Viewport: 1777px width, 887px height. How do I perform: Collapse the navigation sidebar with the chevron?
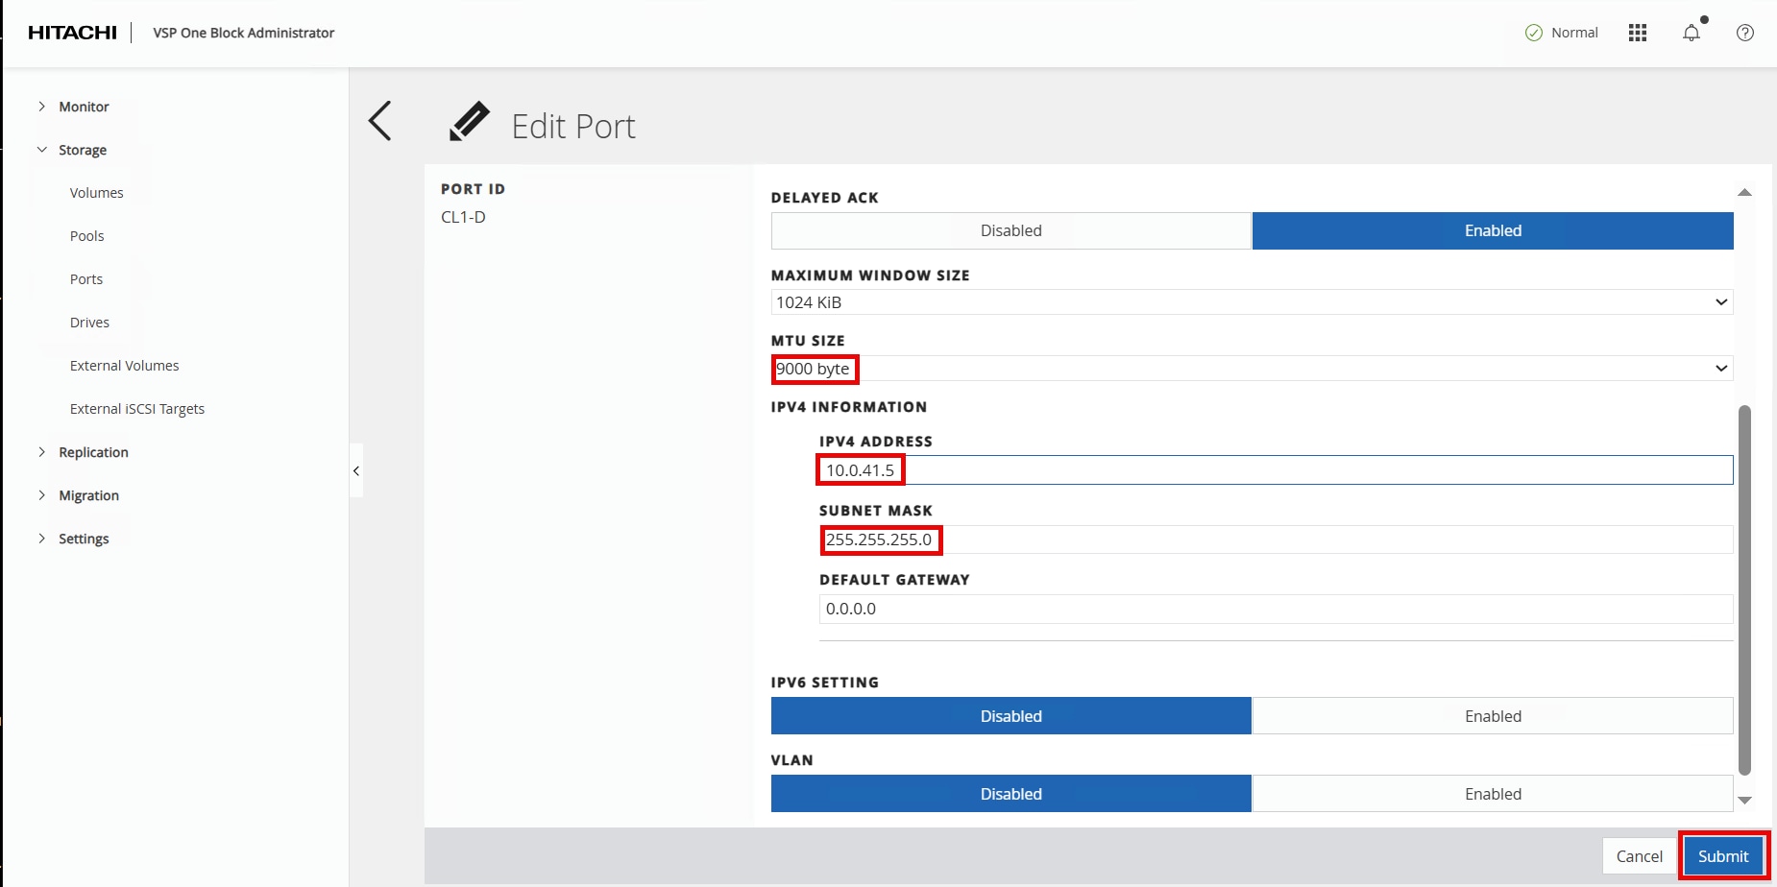pos(355,470)
